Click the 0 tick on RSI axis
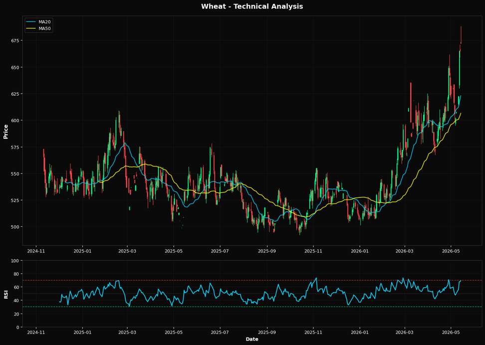The image size is (485, 345). [18, 327]
